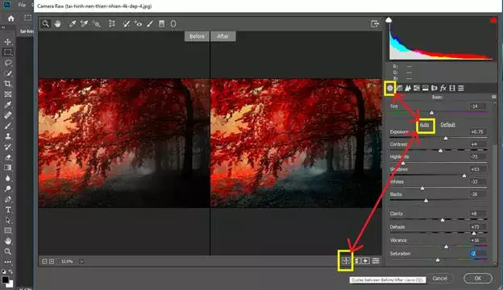Adjust the Vibrance slider handle
Image resolution: width=503 pixels, height=290 pixels.
click(446, 246)
